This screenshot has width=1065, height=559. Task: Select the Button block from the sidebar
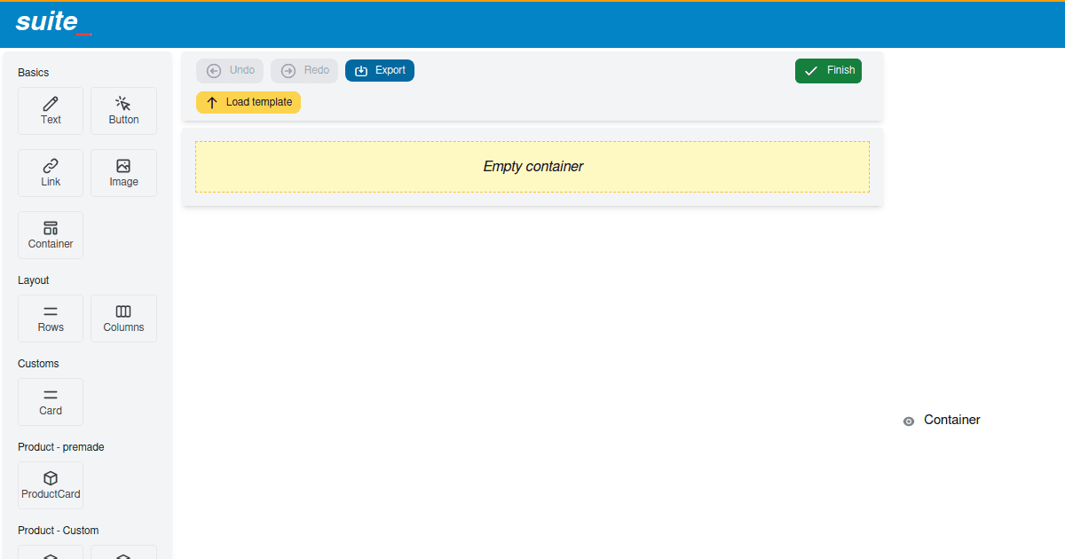click(123, 110)
